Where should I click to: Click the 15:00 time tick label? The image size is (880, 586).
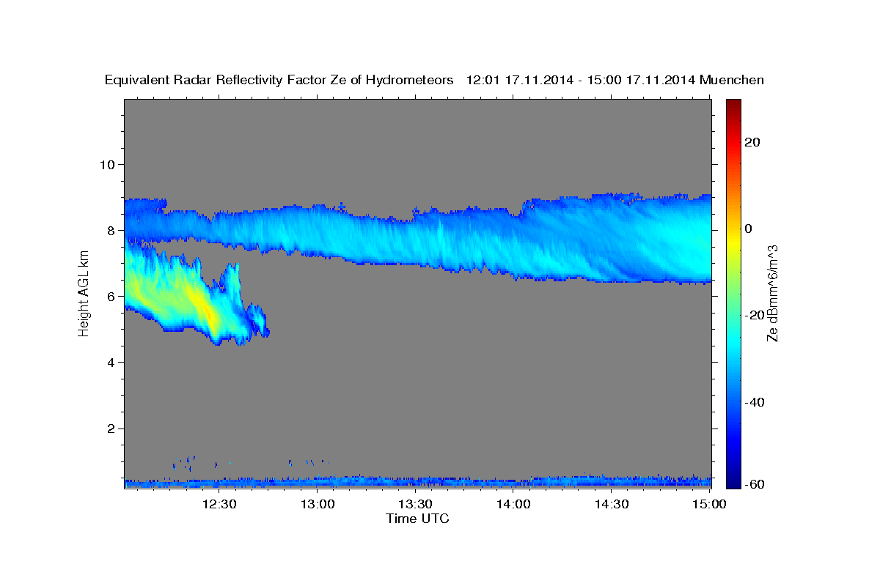click(709, 504)
